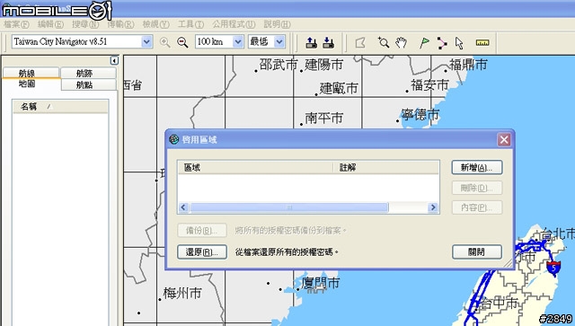This screenshot has height=326, width=575.
Task: Switch to the 航跡 tab
Action: [x=88, y=73]
